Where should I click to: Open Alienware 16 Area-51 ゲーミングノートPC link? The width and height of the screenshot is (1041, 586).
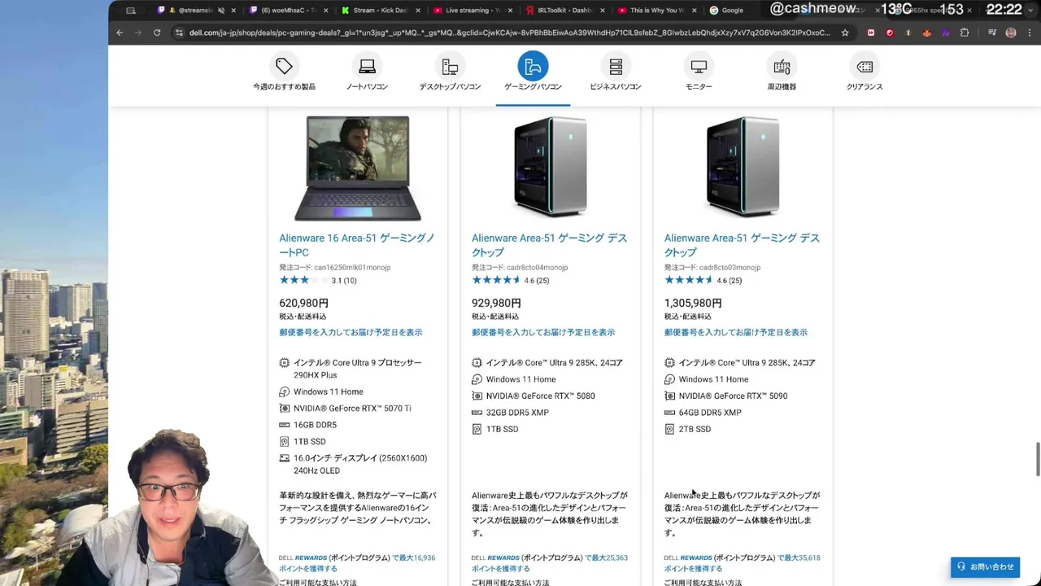point(357,245)
